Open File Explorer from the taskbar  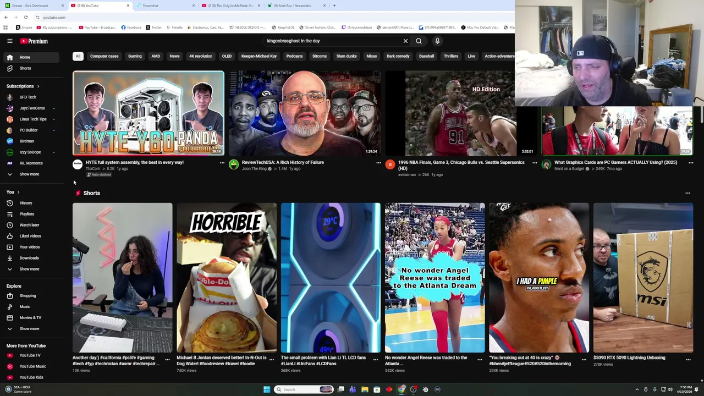pyautogui.click(x=365, y=389)
